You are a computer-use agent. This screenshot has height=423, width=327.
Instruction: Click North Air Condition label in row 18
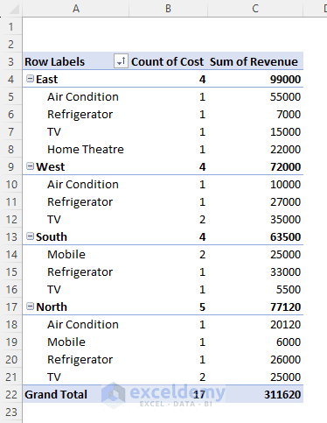click(x=83, y=324)
